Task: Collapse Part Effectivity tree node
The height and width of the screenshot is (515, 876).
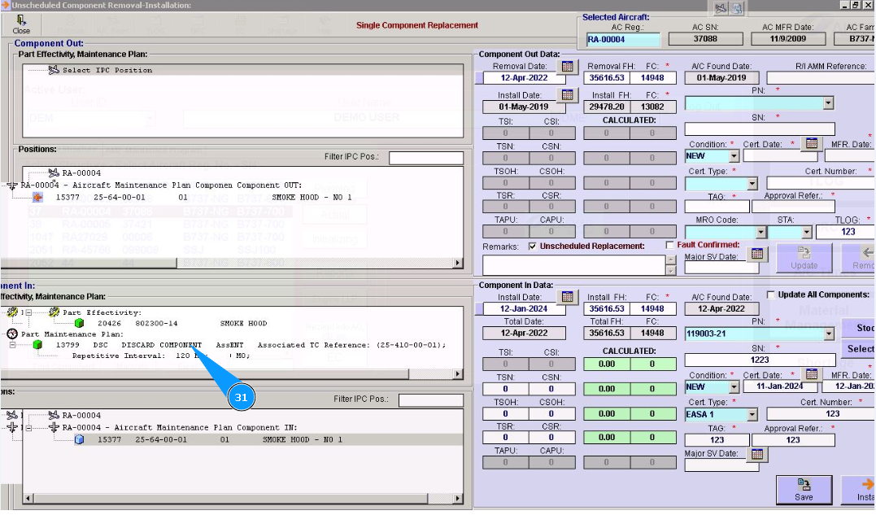Action: point(28,312)
